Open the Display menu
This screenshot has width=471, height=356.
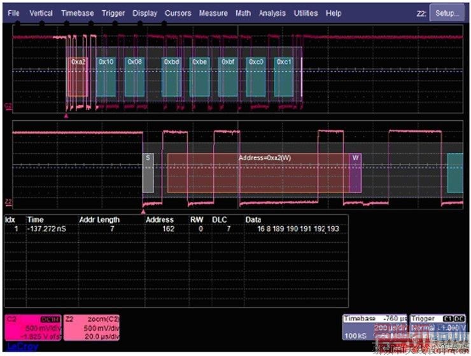(144, 13)
